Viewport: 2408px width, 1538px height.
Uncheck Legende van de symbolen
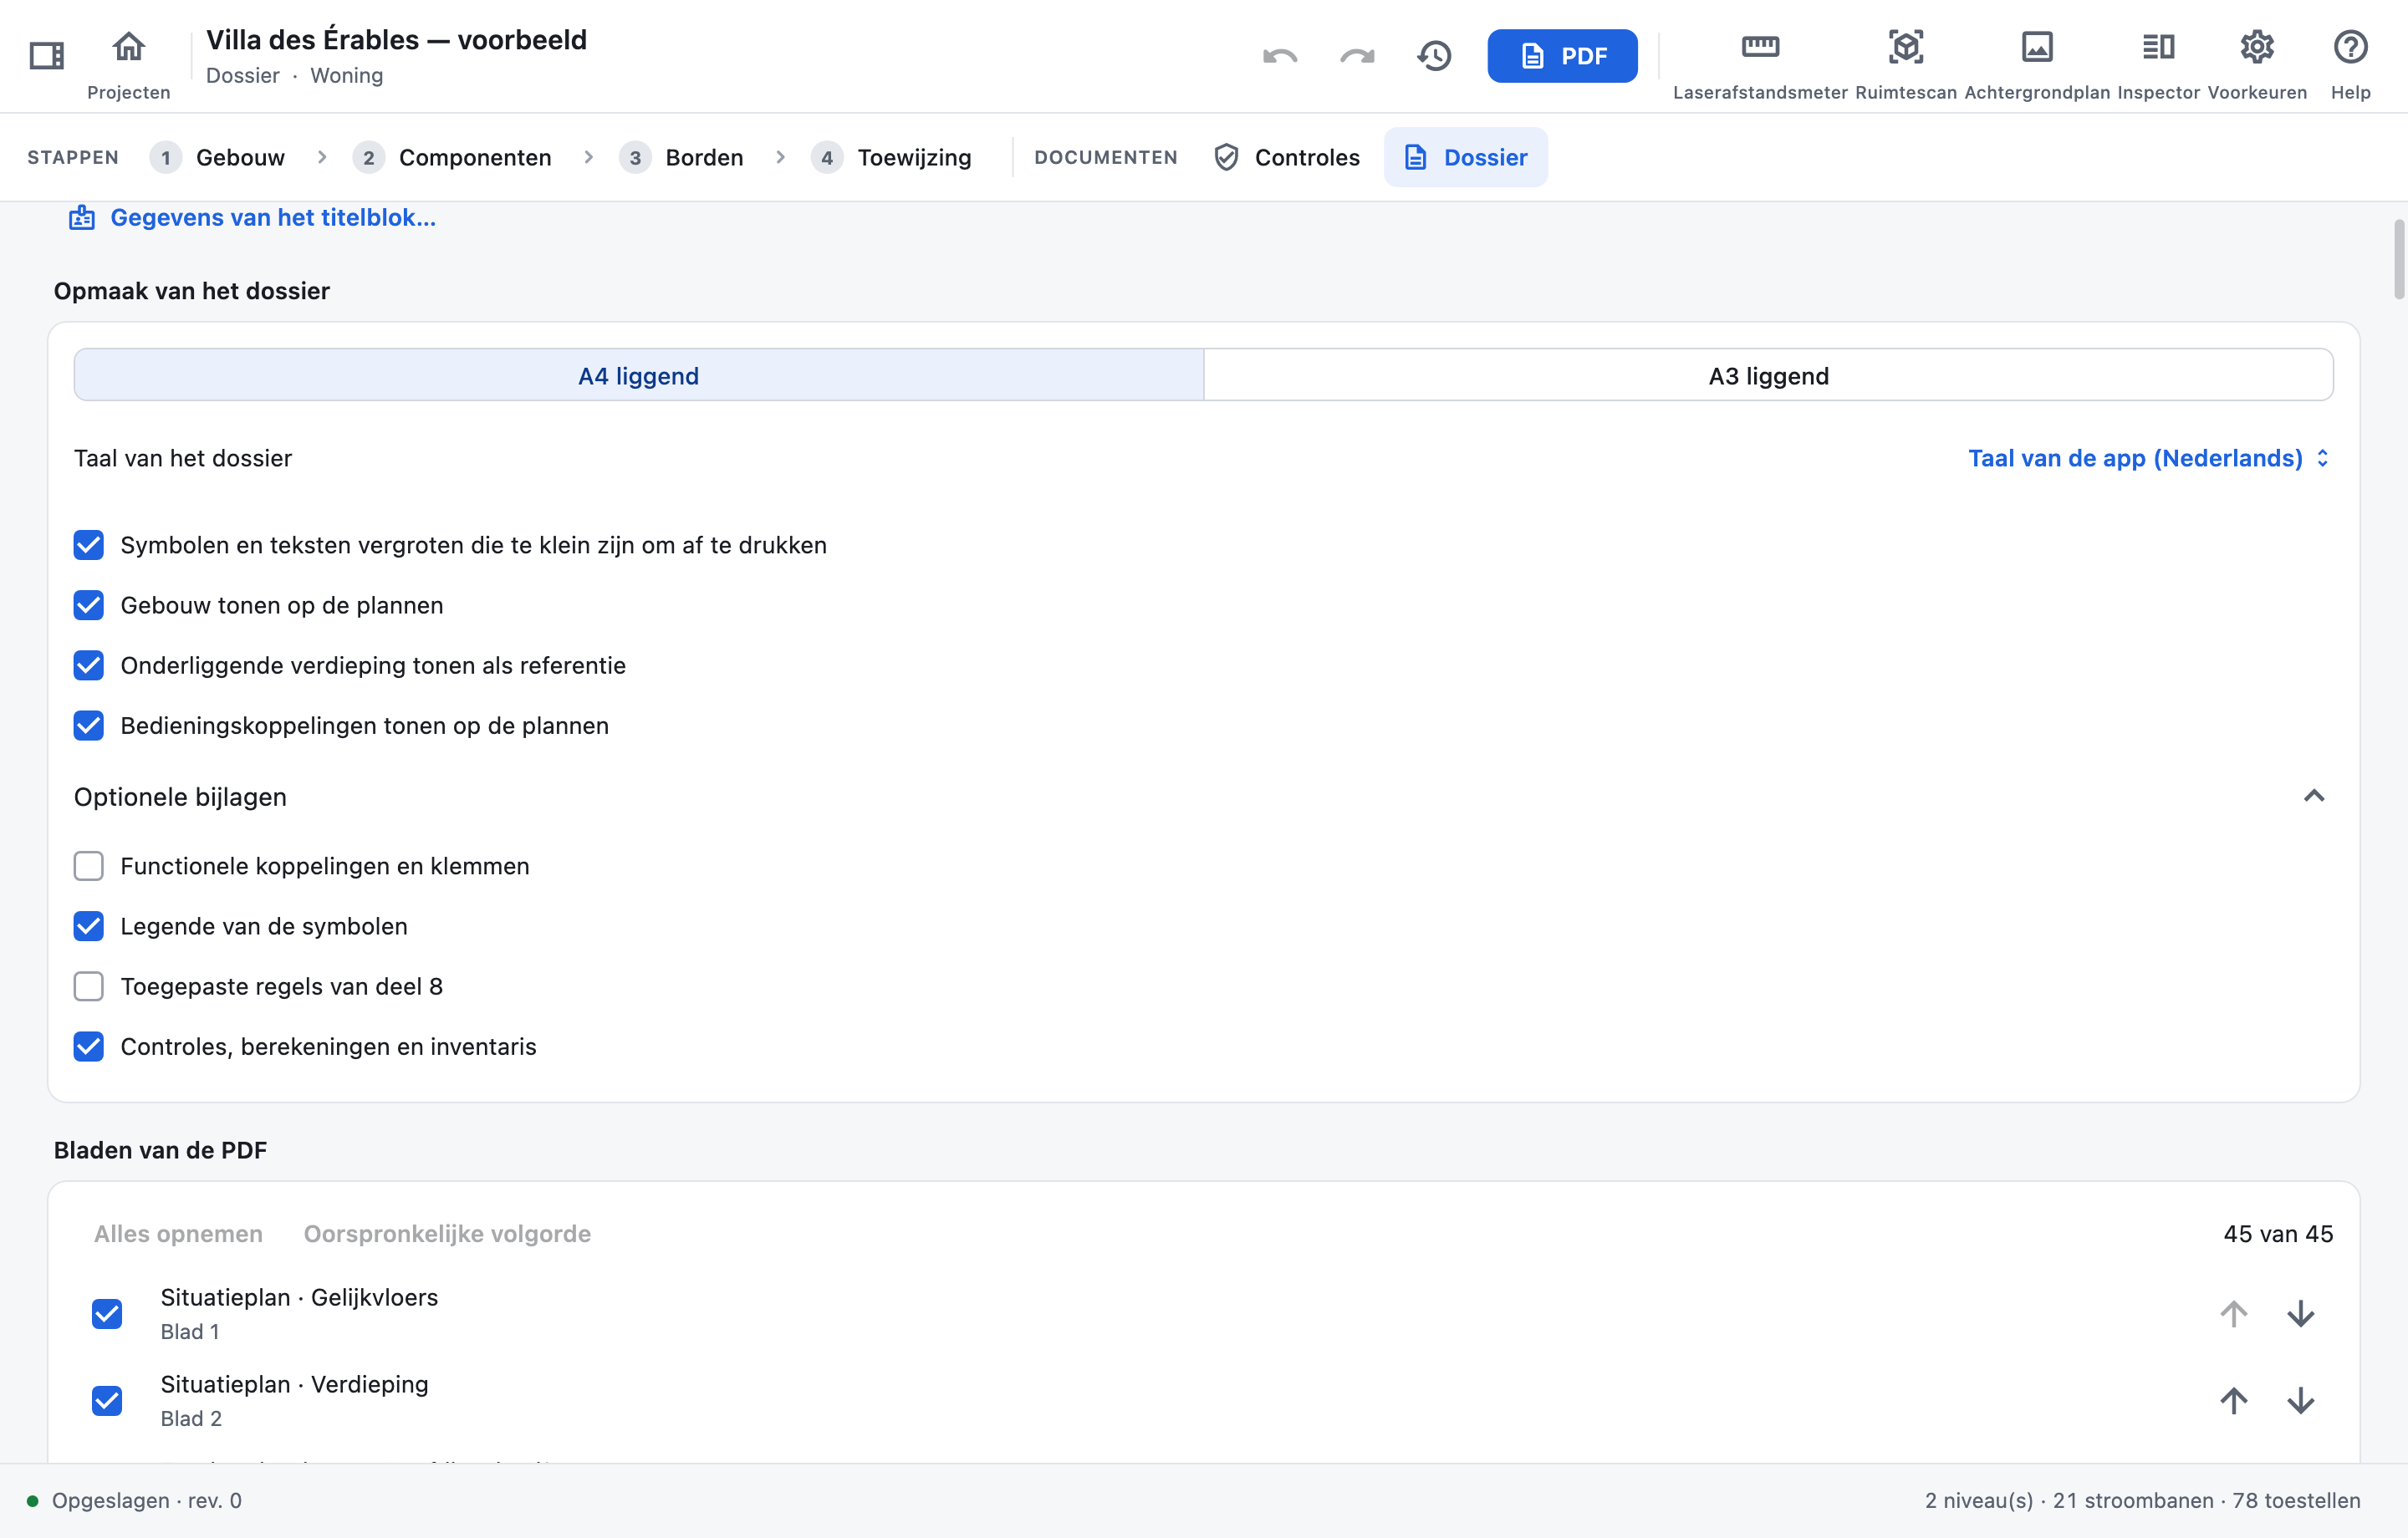[x=89, y=926]
